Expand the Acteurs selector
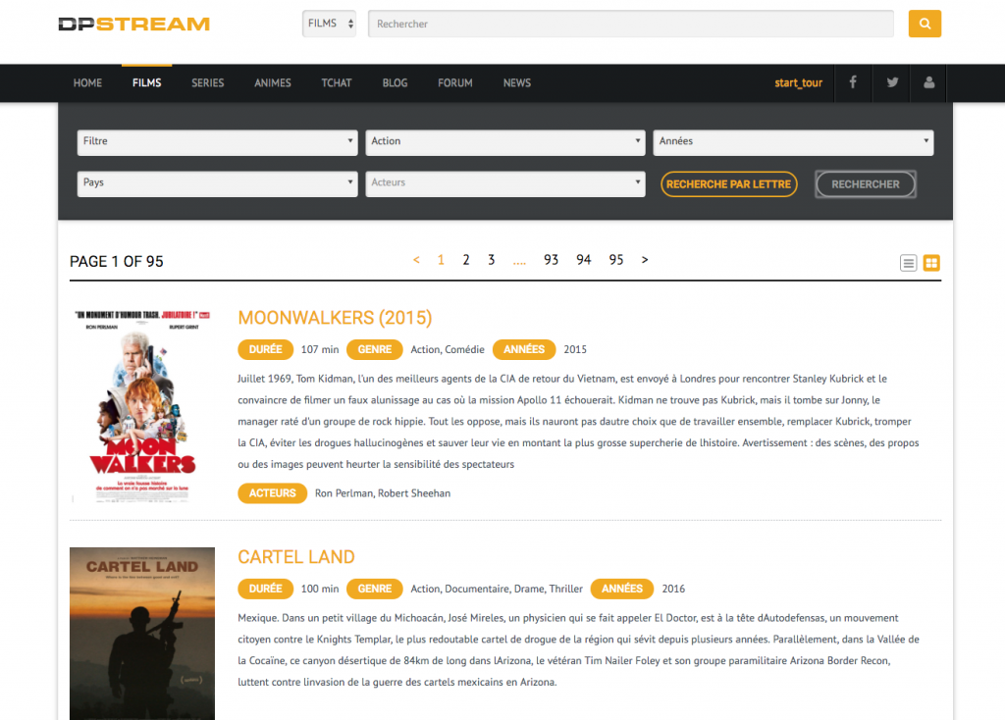The image size is (1005, 720). pos(504,183)
